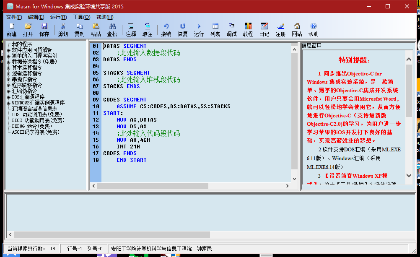Screen dimensions: 420x257
Task: Click the 新建 (New) toolbar icon
Action: [11, 29]
